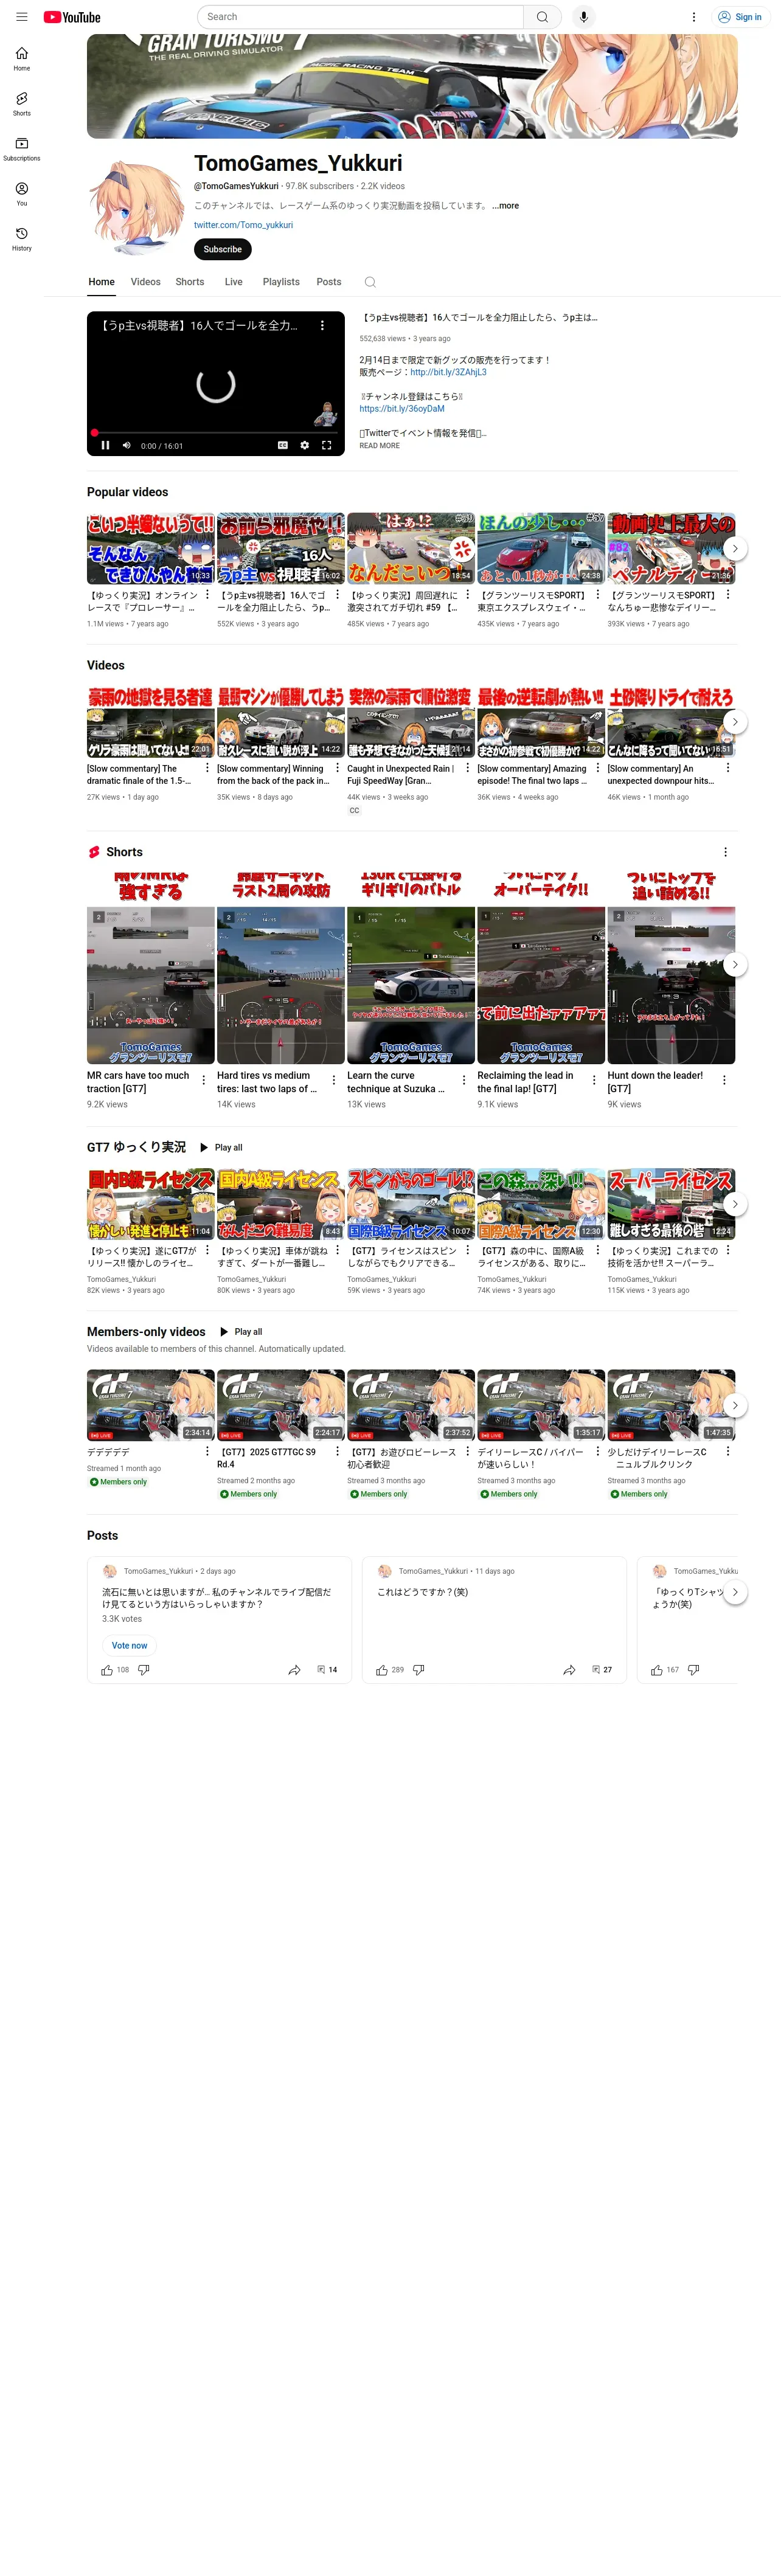This screenshot has height=2576, width=781.
Task: Open the 1.1M views popular video thumbnail
Action: [x=151, y=548]
